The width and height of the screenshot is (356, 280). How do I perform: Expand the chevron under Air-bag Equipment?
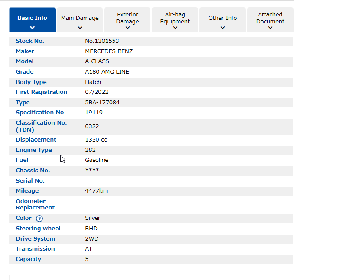175,28
